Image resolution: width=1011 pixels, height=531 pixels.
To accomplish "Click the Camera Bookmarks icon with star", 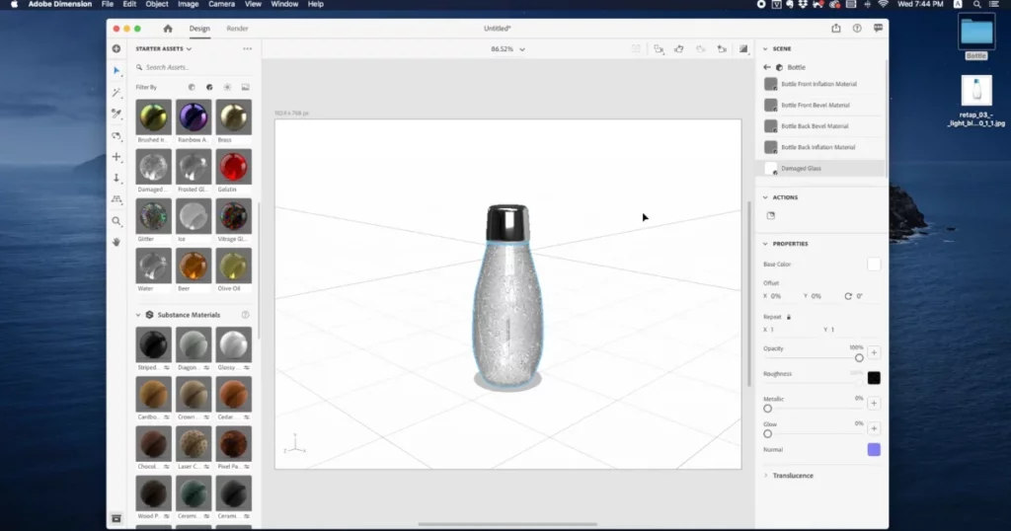I will [722, 49].
